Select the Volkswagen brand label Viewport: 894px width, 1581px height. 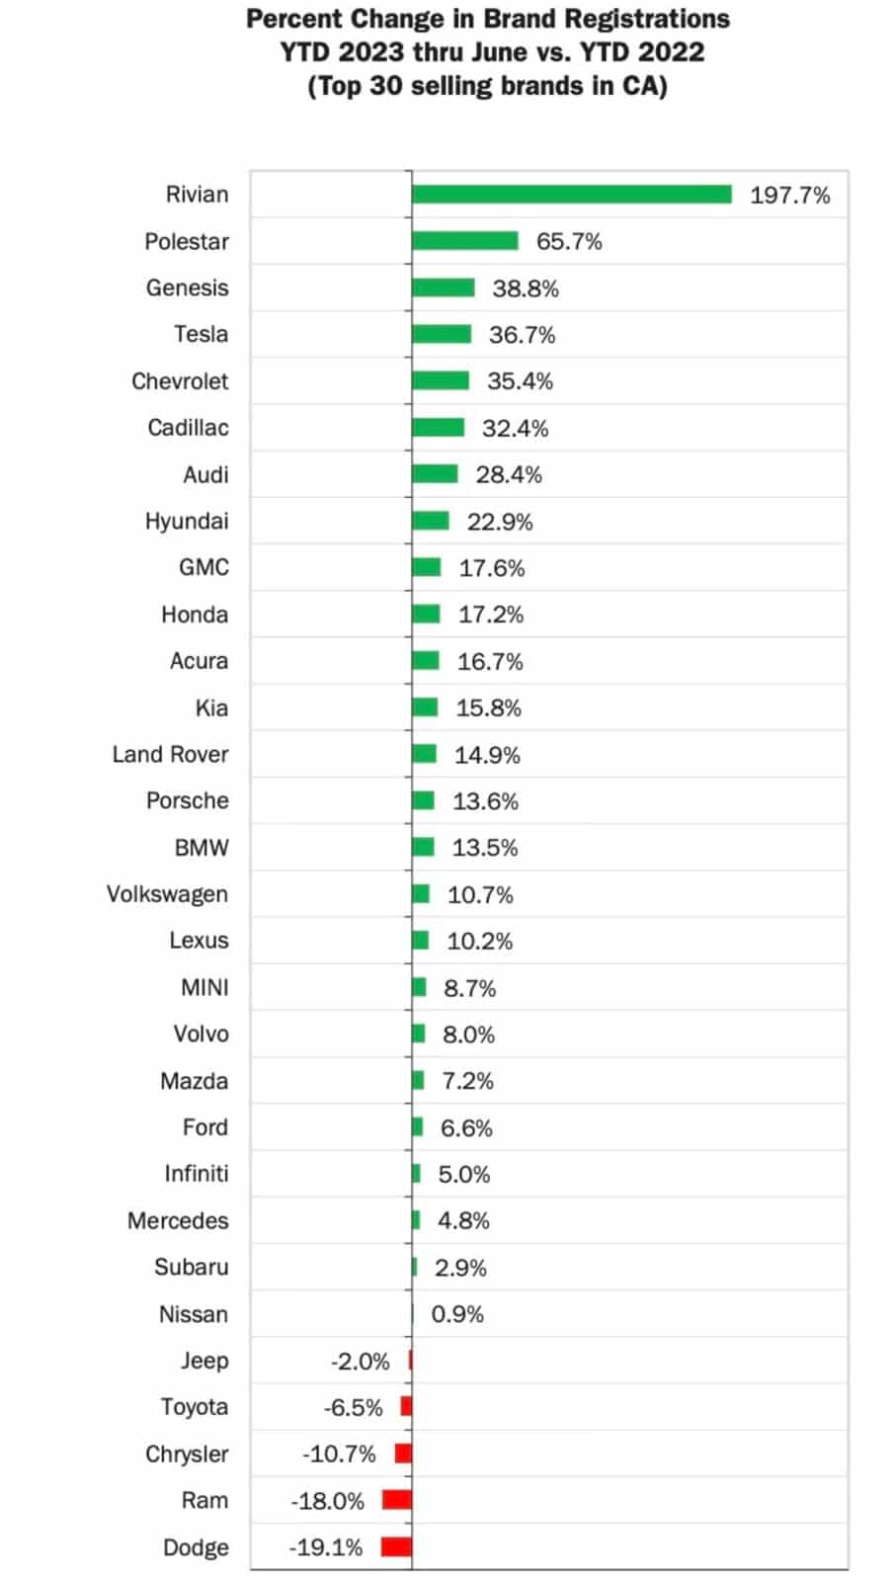click(167, 894)
